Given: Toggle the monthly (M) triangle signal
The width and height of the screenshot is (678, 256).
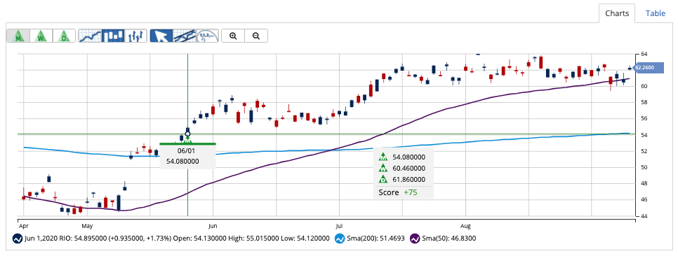Looking at the screenshot, I should (x=18, y=36).
